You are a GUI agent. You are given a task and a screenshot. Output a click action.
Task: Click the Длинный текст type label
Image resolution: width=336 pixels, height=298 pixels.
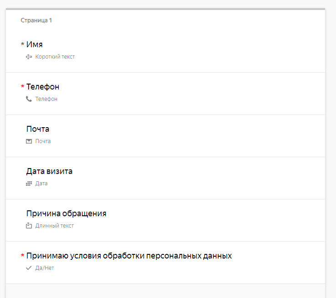(x=55, y=225)
